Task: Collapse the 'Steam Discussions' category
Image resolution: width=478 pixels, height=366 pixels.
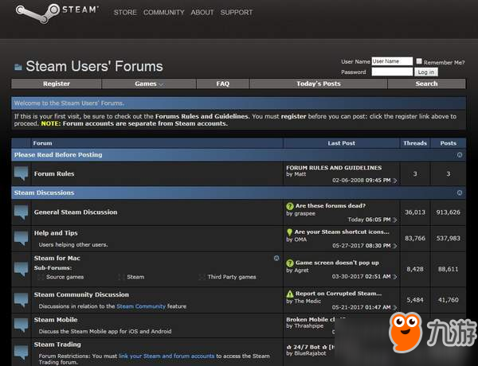Action: pyautogui.click(x=460, y=193)
